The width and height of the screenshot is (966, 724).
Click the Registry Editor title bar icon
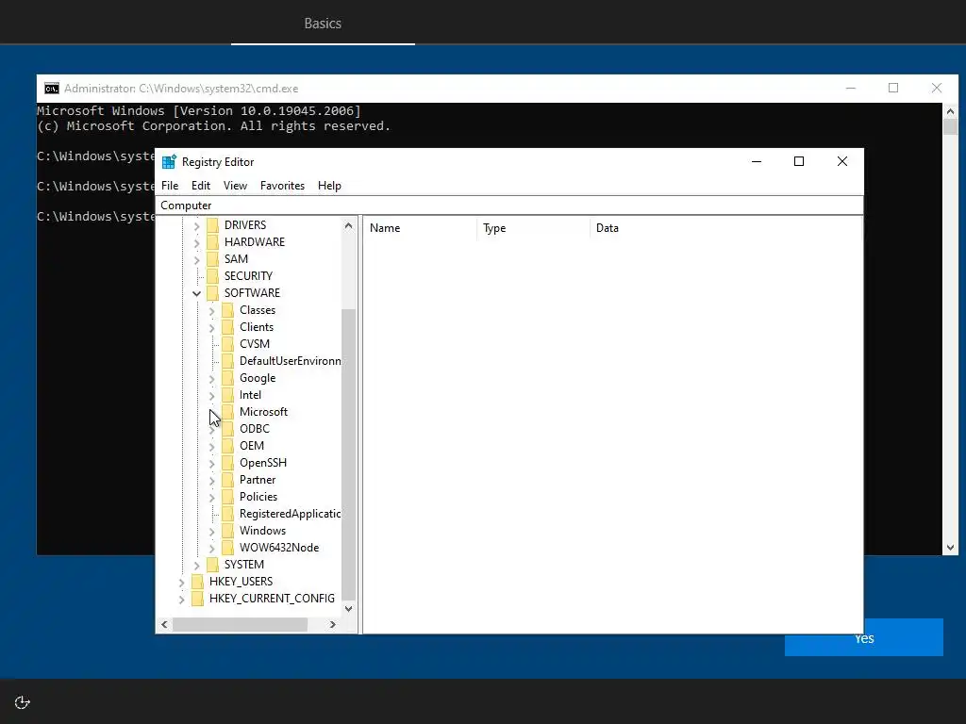(169, 161)
